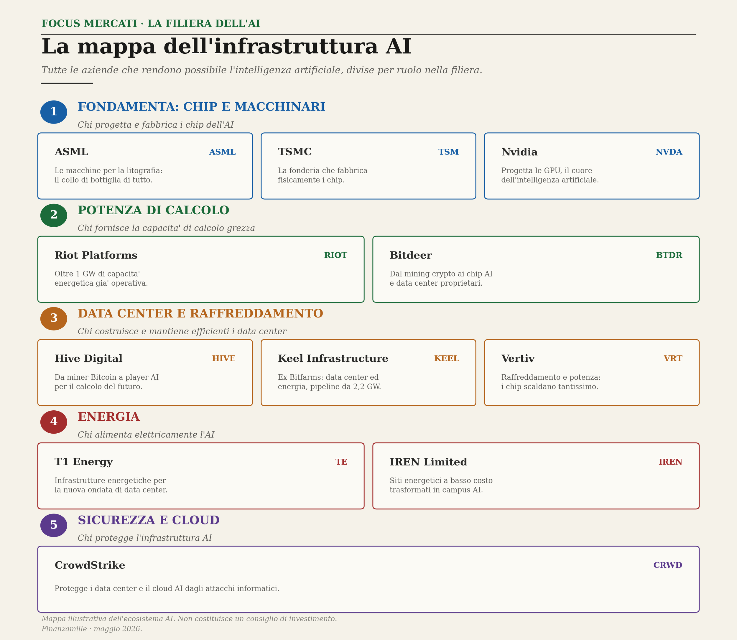Viewport: 737px width, 640px height.
Task: Click the CRWD ticker symbol
Action: pyautogui.click(x=667, y=565)
